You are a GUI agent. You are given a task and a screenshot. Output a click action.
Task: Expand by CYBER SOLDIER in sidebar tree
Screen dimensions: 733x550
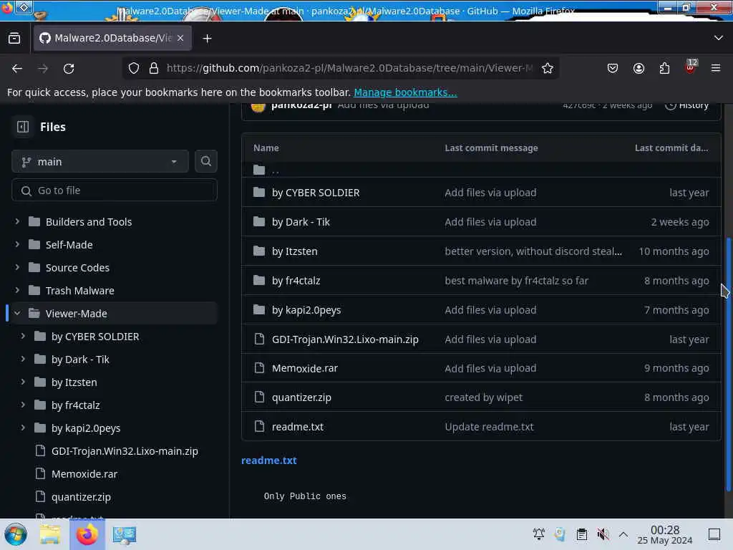[23, 336]
